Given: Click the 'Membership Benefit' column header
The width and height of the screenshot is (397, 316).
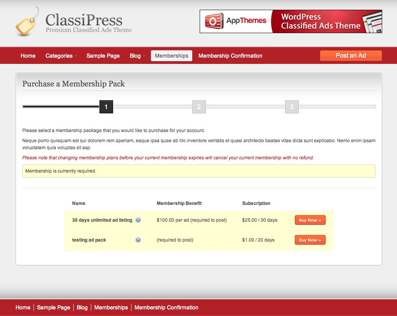Looking at the screenshot, I should click(179, 203).
